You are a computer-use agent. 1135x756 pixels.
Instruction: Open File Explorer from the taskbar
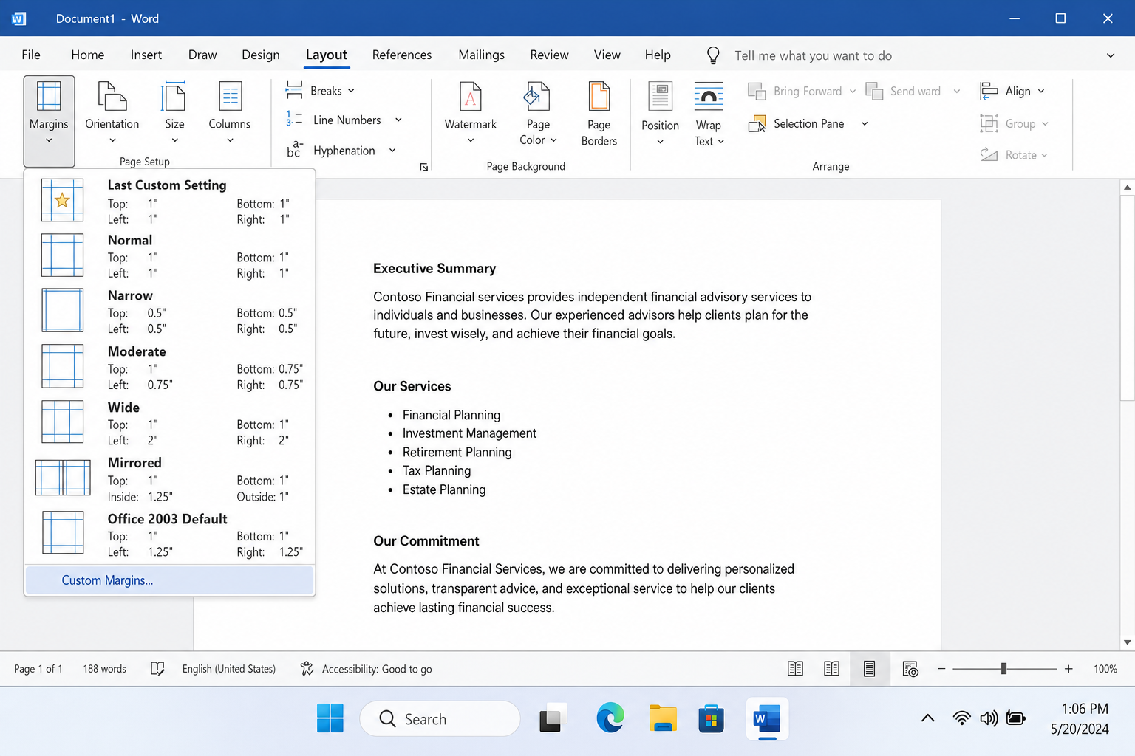click(x=663, y=718)
